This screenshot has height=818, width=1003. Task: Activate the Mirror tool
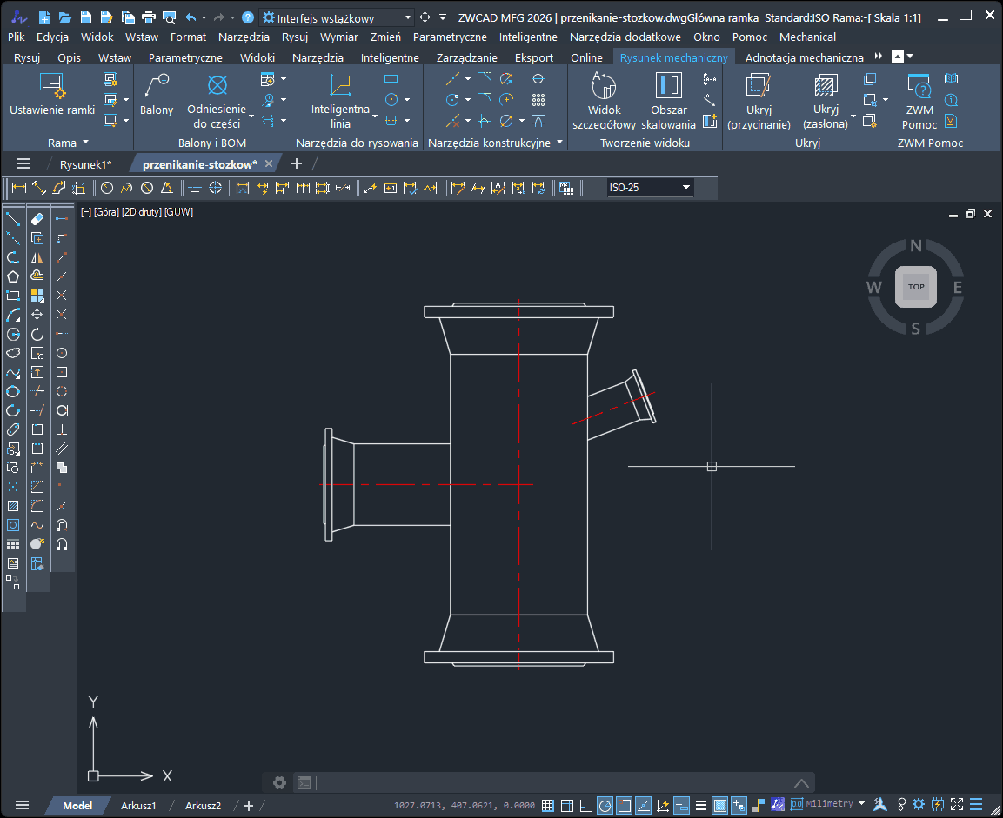coord(37,257)
